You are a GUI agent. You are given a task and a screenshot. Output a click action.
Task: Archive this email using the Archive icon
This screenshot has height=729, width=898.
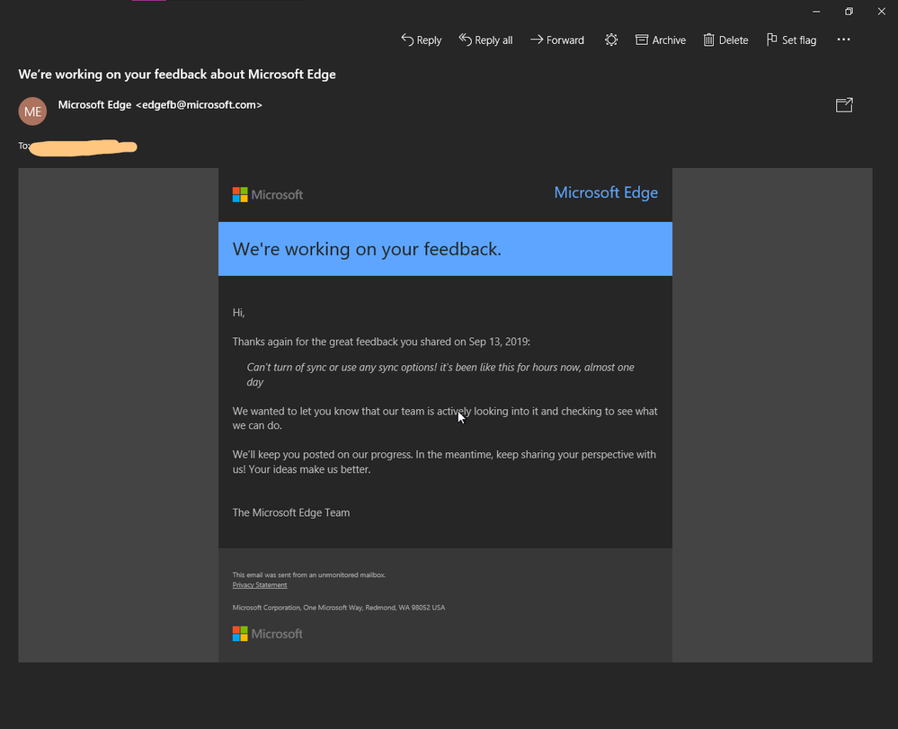tap(642, 40)
